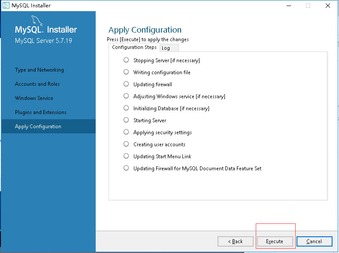339x253 pixels.
Task: Click the Updating Start Menu Link step circle
Action: coord(126,156)
